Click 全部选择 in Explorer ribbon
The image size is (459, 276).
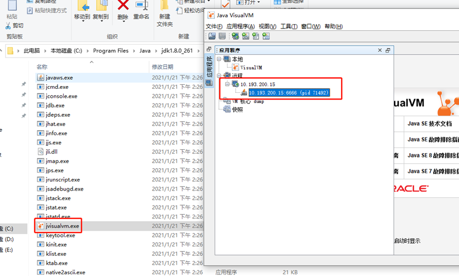(288, 2)
